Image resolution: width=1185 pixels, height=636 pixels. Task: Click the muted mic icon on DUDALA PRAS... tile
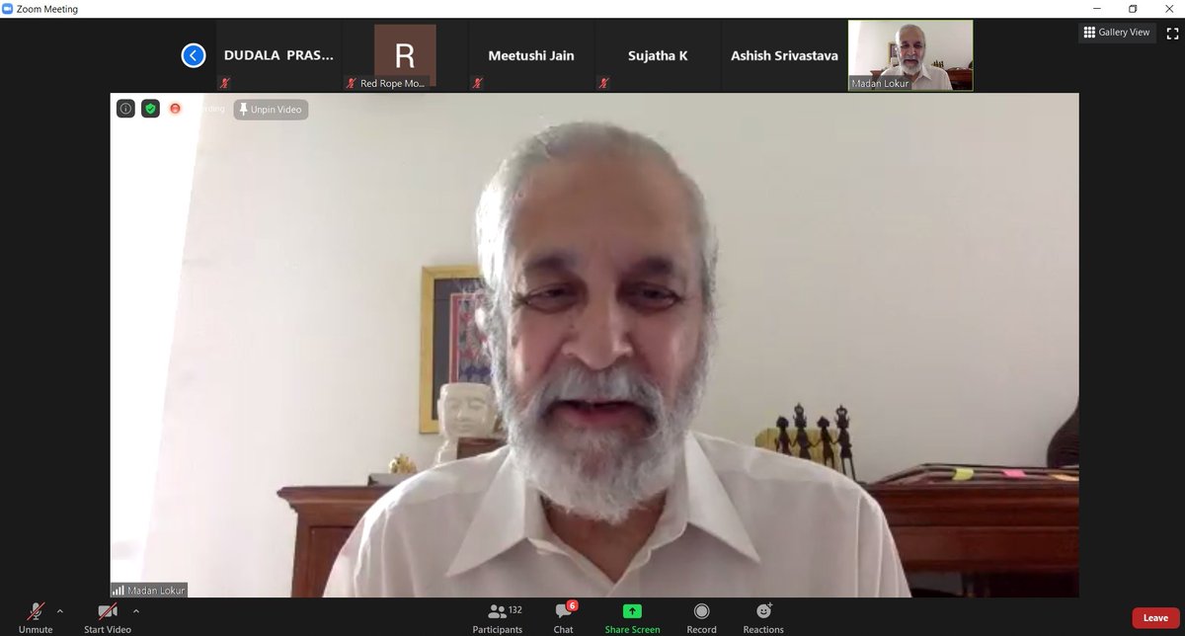point(225,84)
